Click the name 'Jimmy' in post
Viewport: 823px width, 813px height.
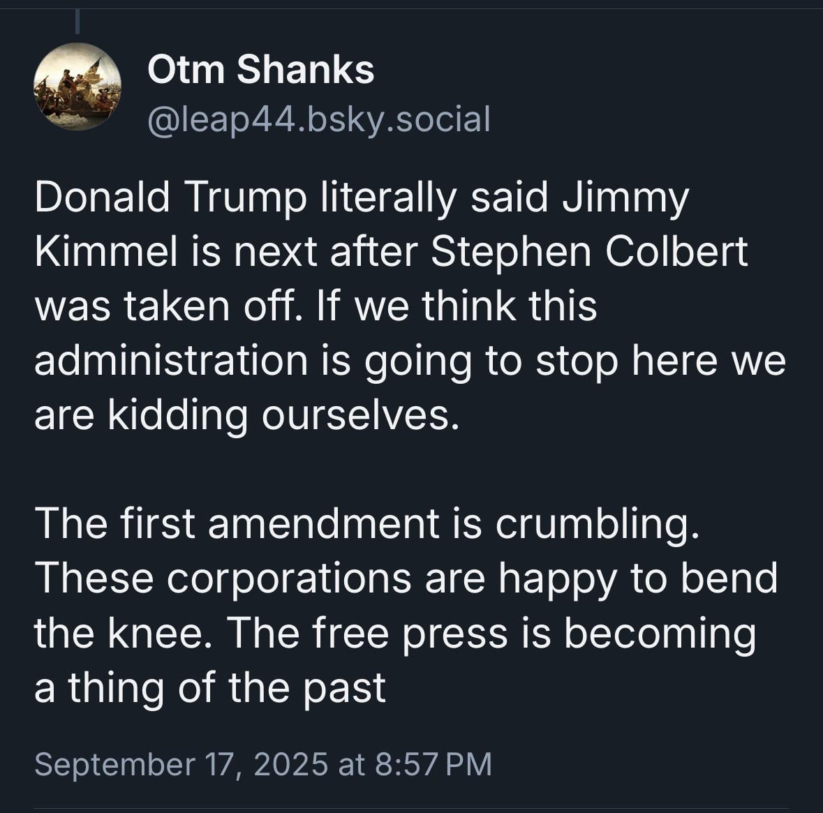pos(625,198)
